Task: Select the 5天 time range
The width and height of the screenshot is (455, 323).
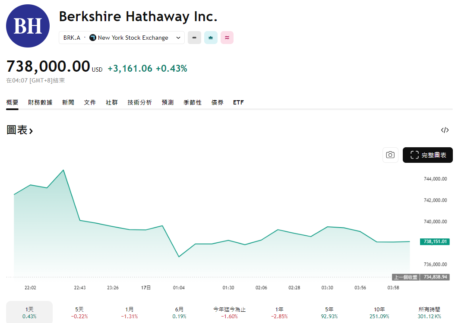Action: (x=79, y=313)
